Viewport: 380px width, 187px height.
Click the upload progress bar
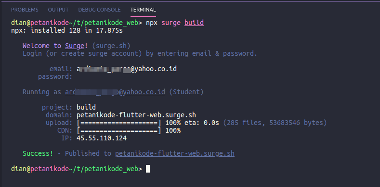tap(119, 123)
